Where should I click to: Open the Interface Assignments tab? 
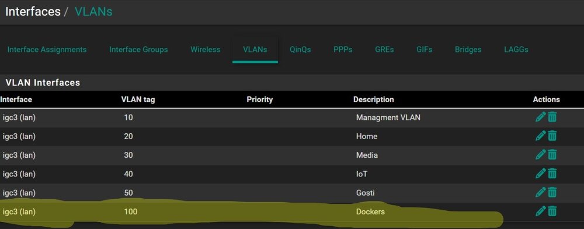47,50
